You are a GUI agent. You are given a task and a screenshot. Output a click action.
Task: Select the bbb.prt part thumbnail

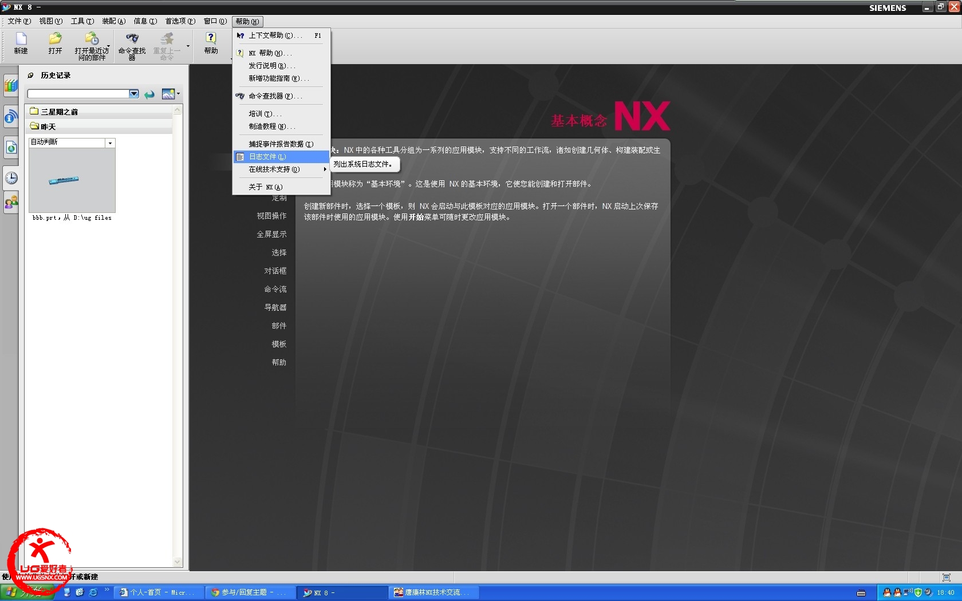[x=72, y=180]
